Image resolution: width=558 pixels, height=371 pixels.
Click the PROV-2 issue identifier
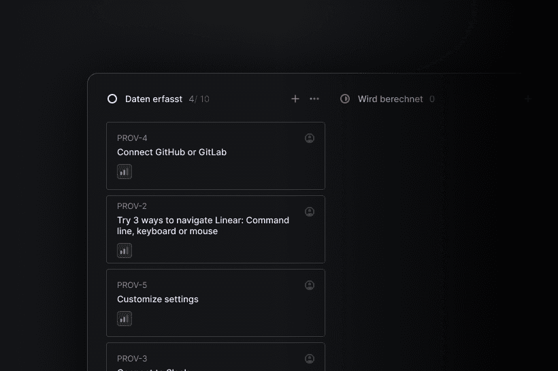(x=132, y=206)
